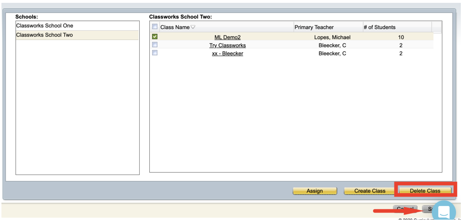This screenshot has width=464, height=222.
Task: Open the ML Demo2 class link
Action: point(227,37)
